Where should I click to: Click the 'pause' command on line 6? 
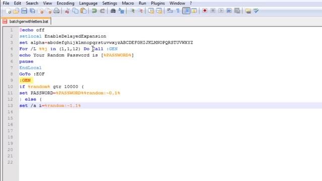point(26,61)
